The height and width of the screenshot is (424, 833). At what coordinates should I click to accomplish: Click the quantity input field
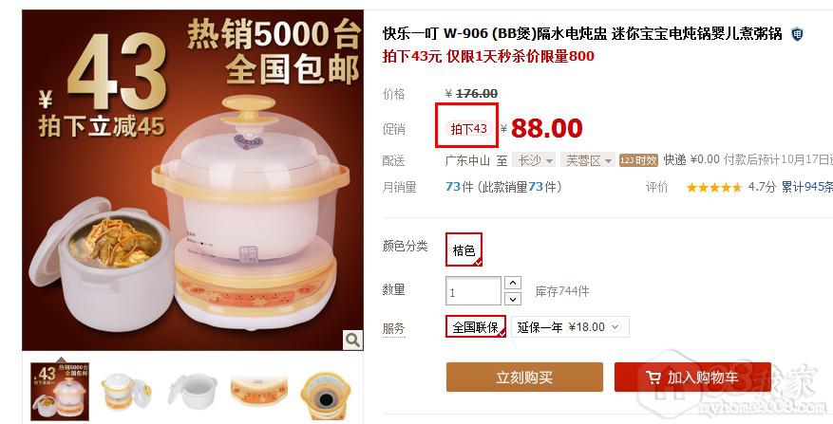click(473, 291)
